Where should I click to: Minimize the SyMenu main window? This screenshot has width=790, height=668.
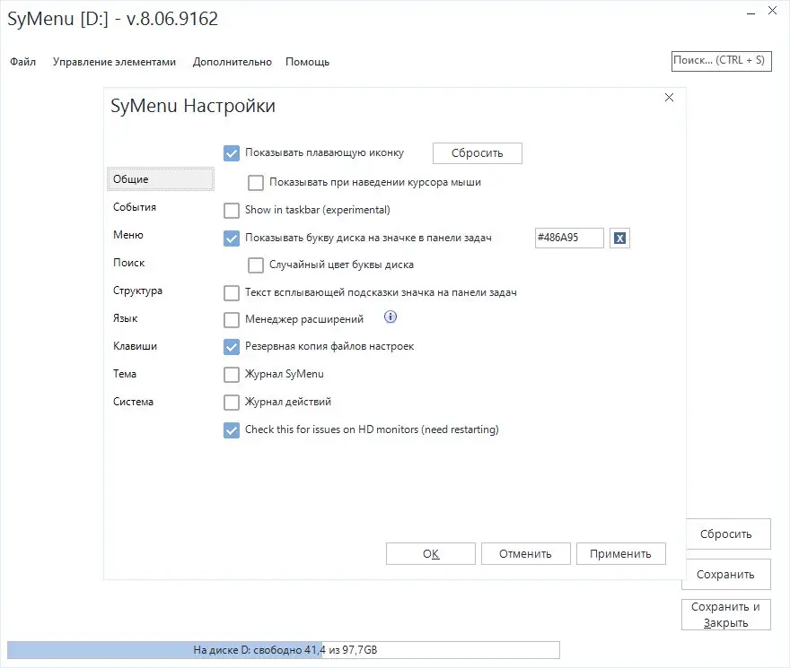click(750, 13)
